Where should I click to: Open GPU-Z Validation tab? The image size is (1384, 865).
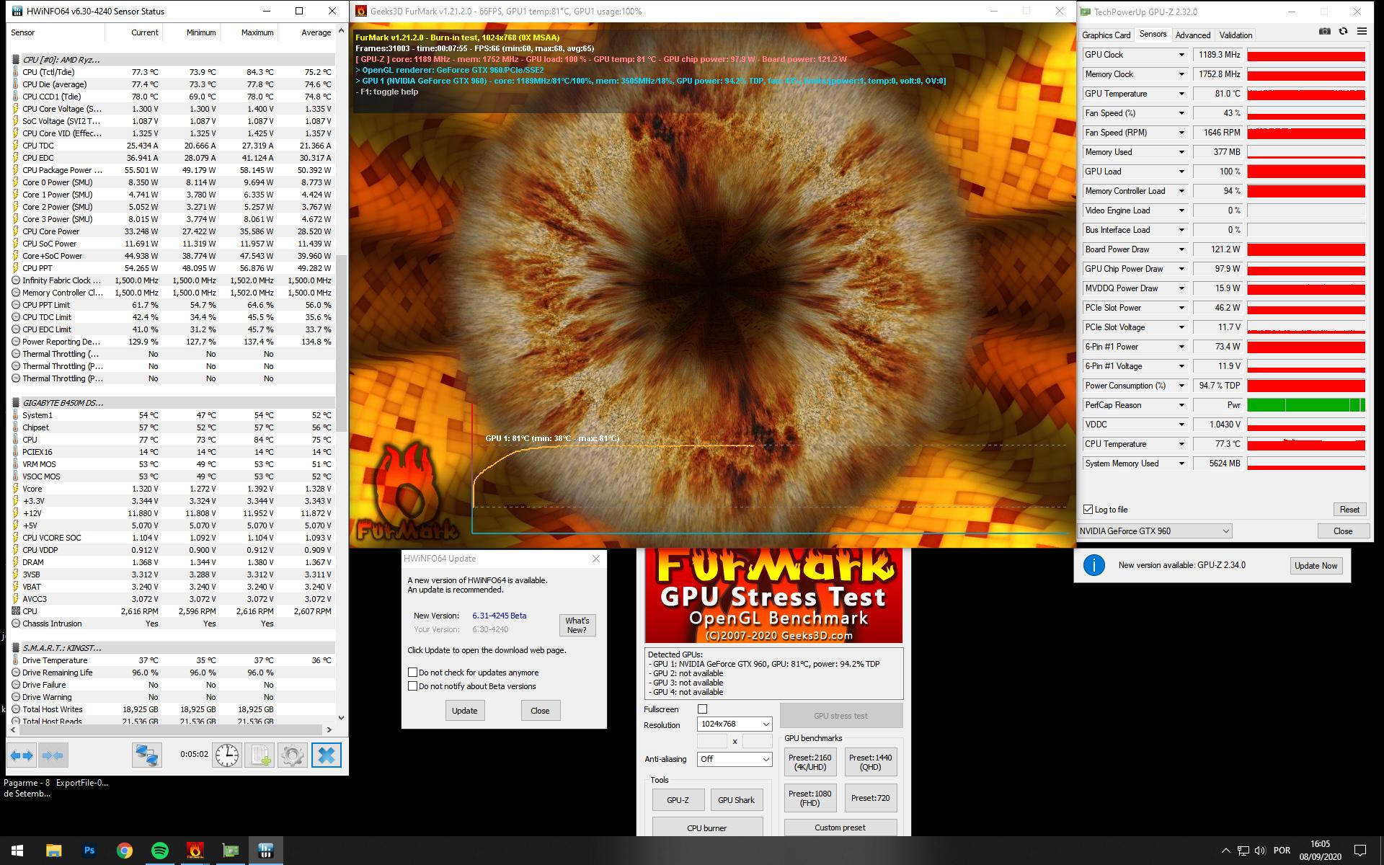[1236, 35]
